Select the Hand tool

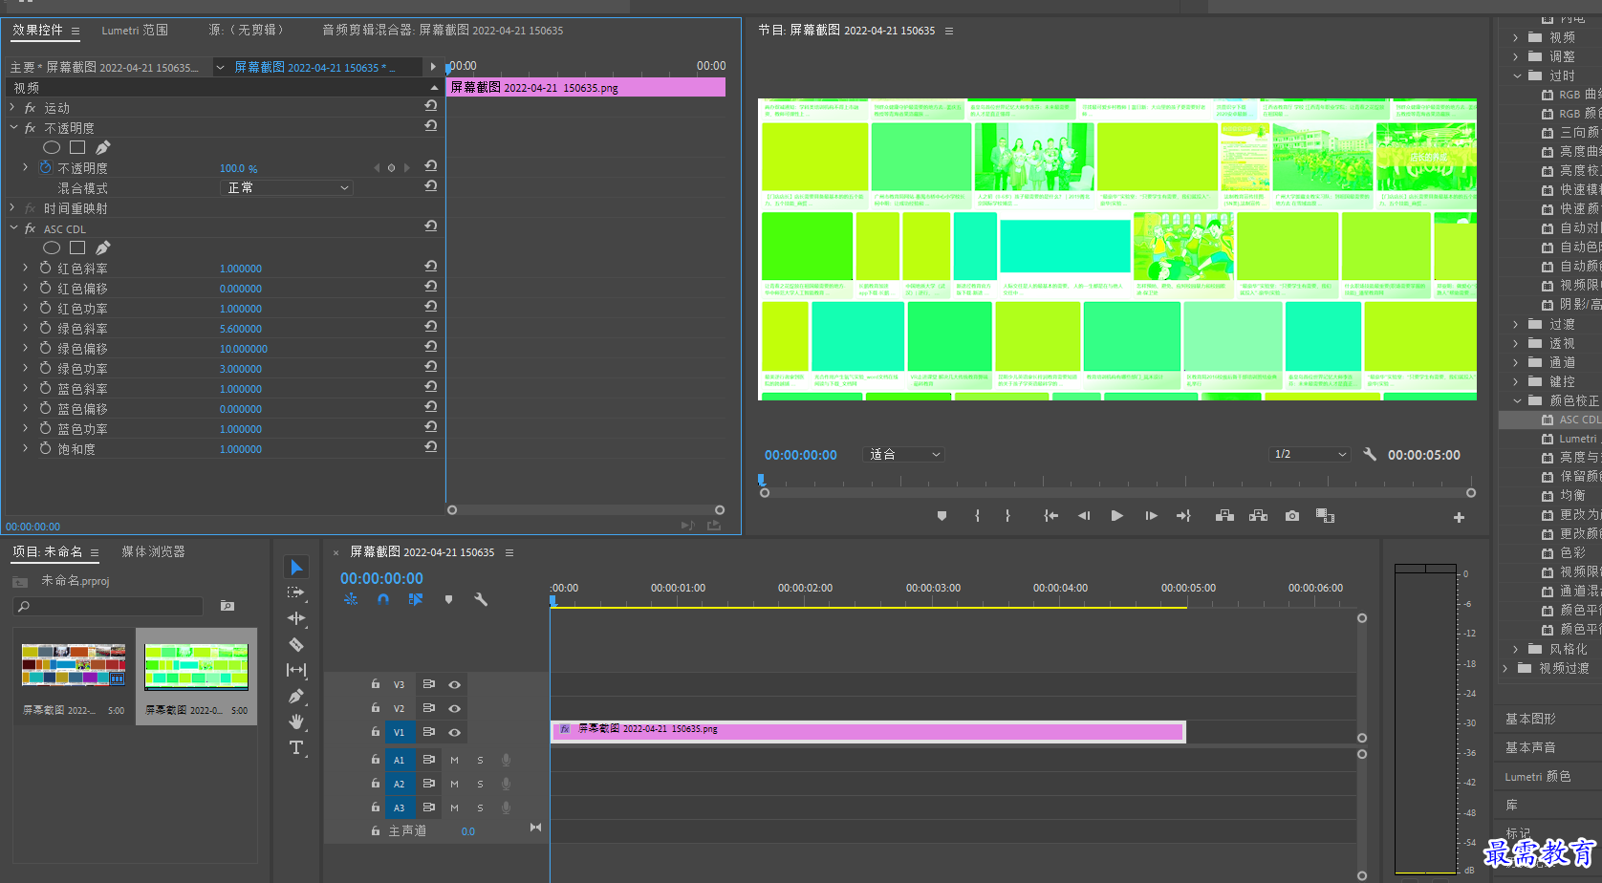click(296, 721)
